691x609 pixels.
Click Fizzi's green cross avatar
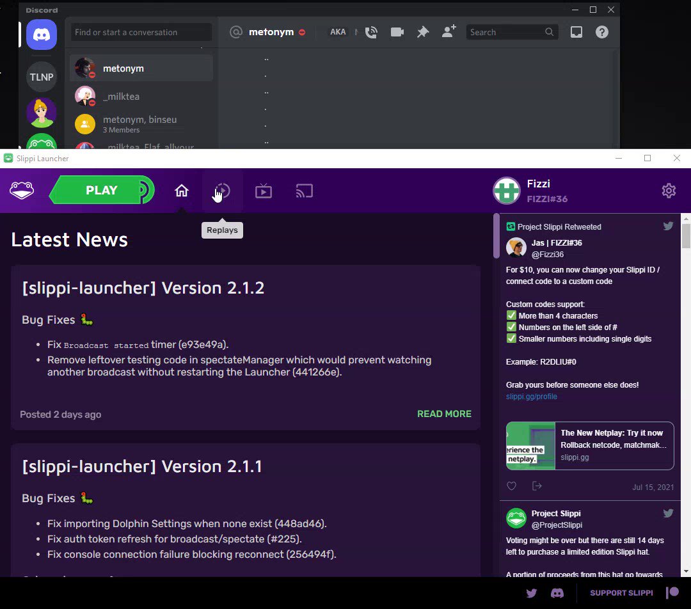pyautogui.click(x=506, y=191)
